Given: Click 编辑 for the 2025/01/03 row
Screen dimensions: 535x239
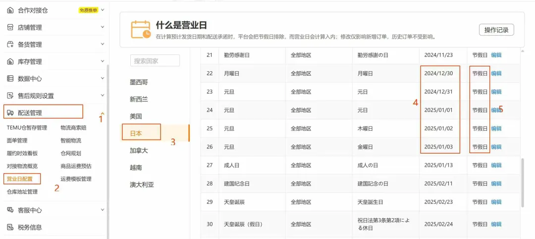Looking at the screenshot, I should (x=496, y=147).
